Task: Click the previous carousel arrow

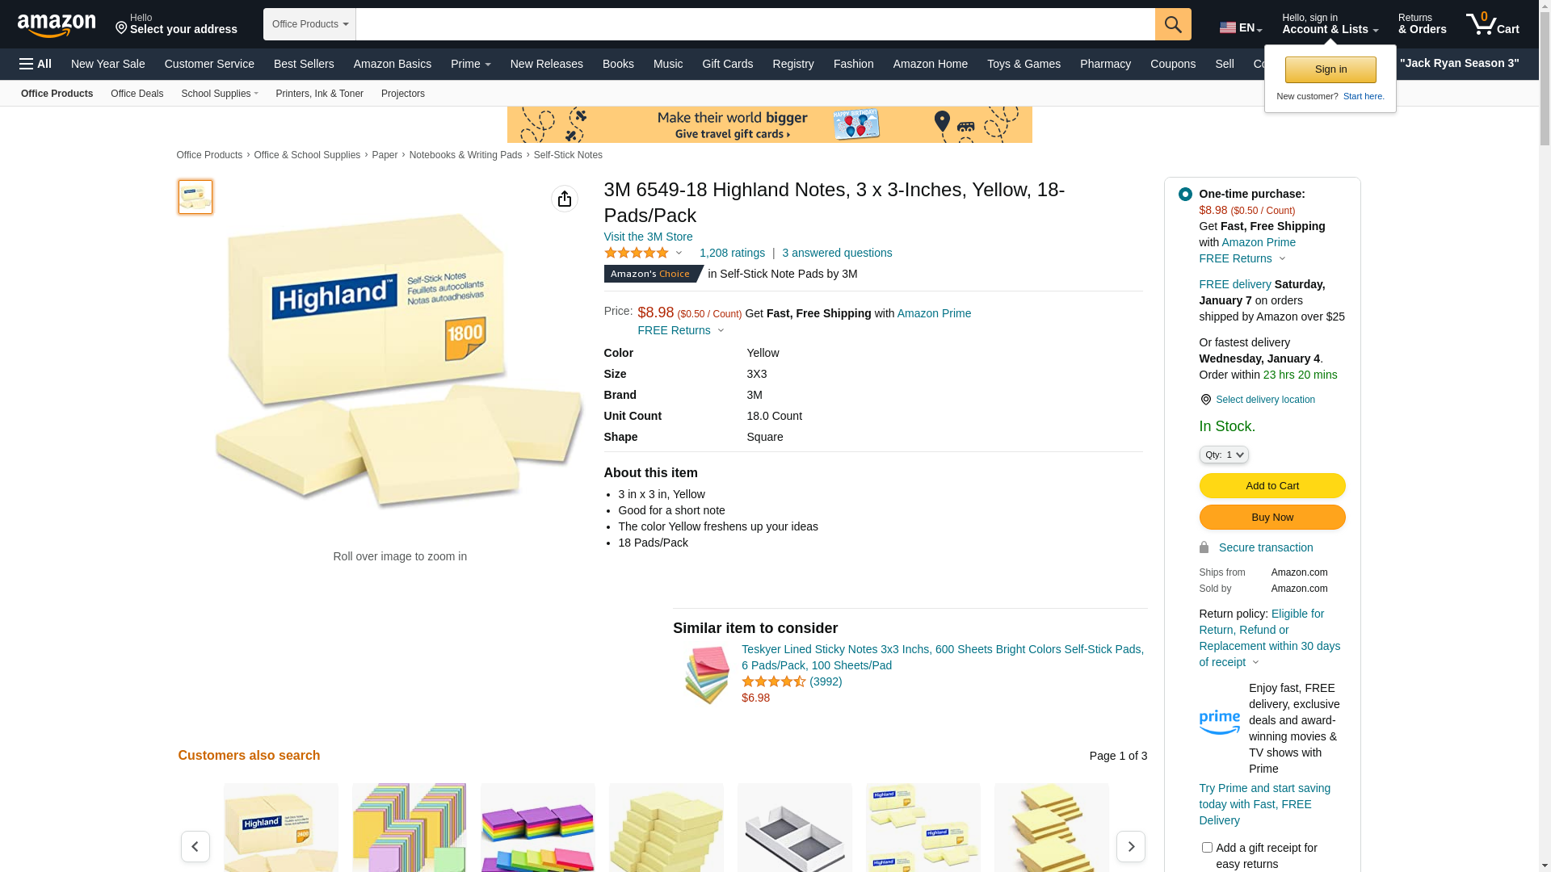Action: pyautogui.click(x=195, y=846)
